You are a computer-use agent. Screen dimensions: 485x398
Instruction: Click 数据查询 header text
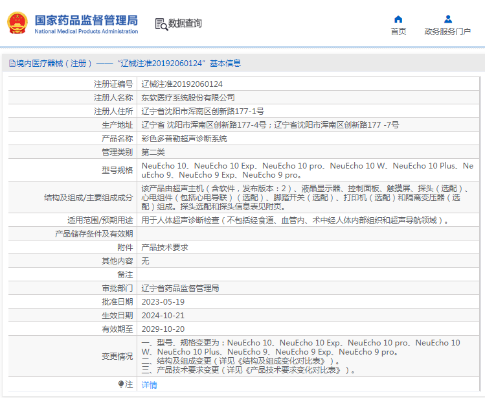coord(185,23)
